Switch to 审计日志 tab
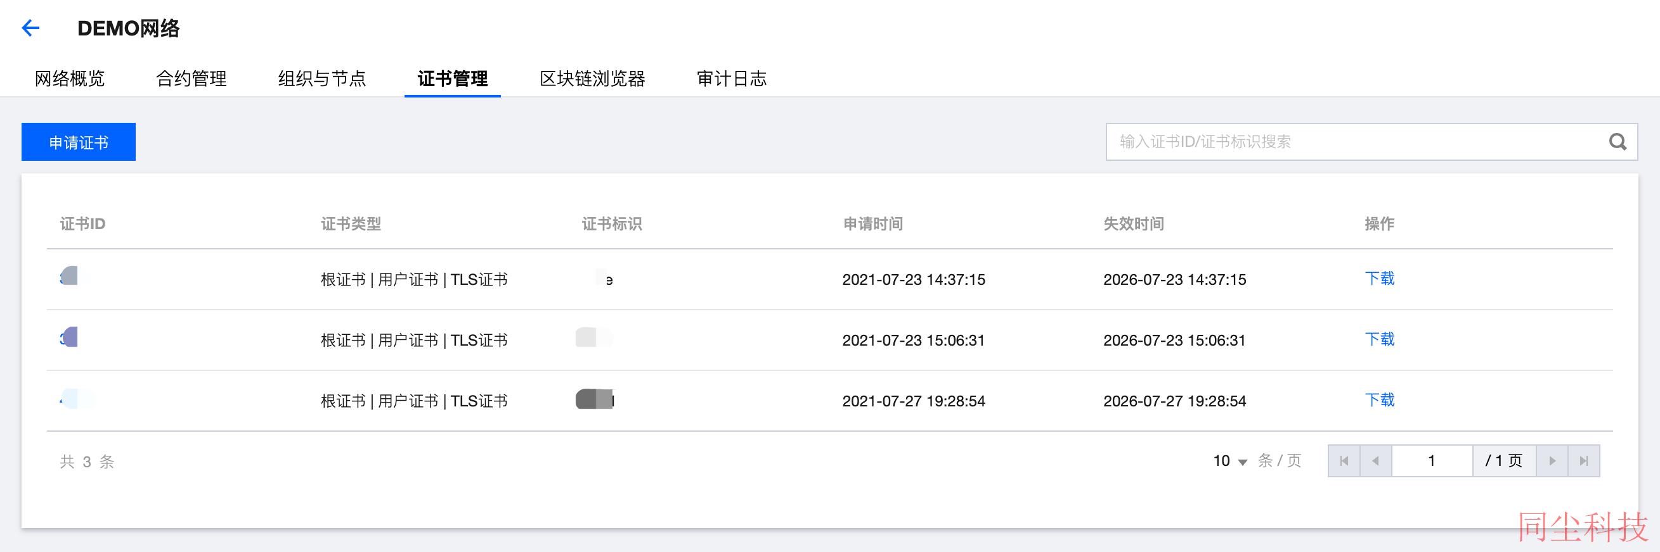 [732, 78]
